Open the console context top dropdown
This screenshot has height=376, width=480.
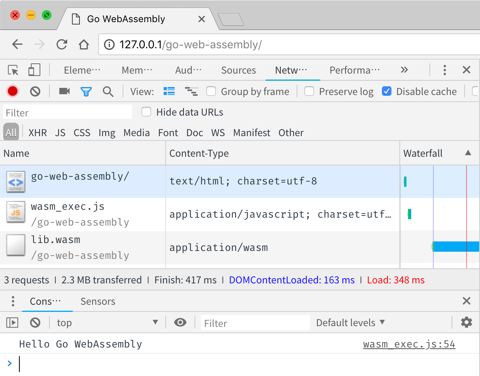(x=108, y=323)
